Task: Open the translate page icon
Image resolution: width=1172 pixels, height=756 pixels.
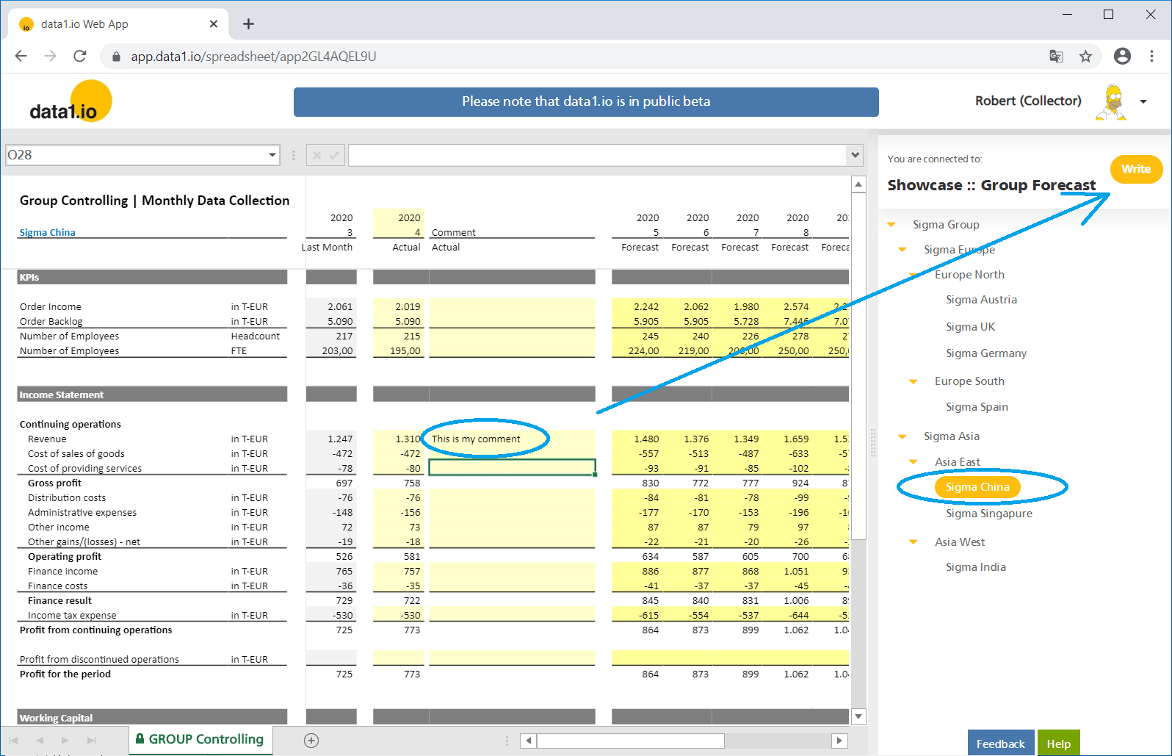Action: [x=1056, y=57]
